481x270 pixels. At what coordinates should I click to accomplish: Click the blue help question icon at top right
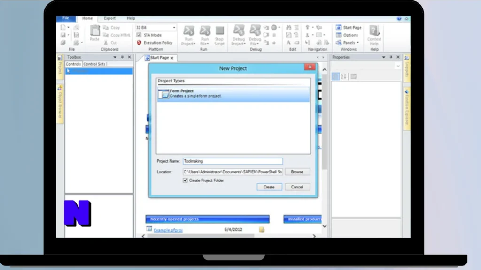click(399, 19)
